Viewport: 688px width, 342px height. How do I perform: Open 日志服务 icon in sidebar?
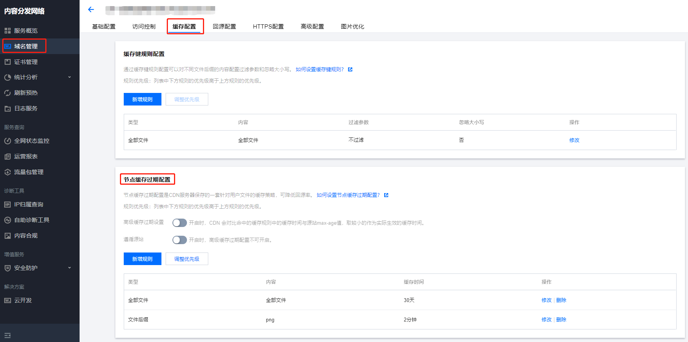[x=8, y=109]
